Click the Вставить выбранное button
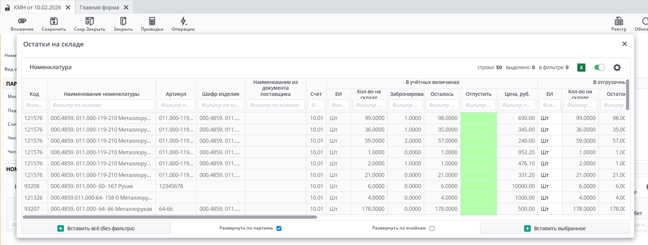 [555, 228]
